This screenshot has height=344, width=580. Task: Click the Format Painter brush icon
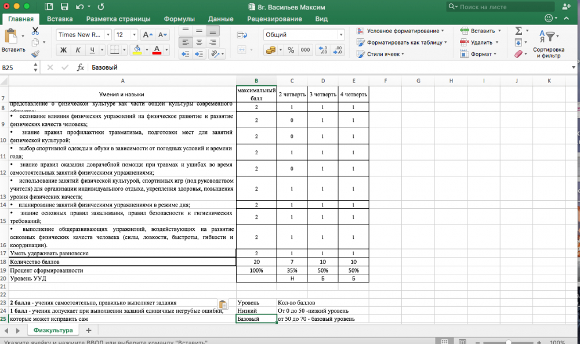point(35,54)
